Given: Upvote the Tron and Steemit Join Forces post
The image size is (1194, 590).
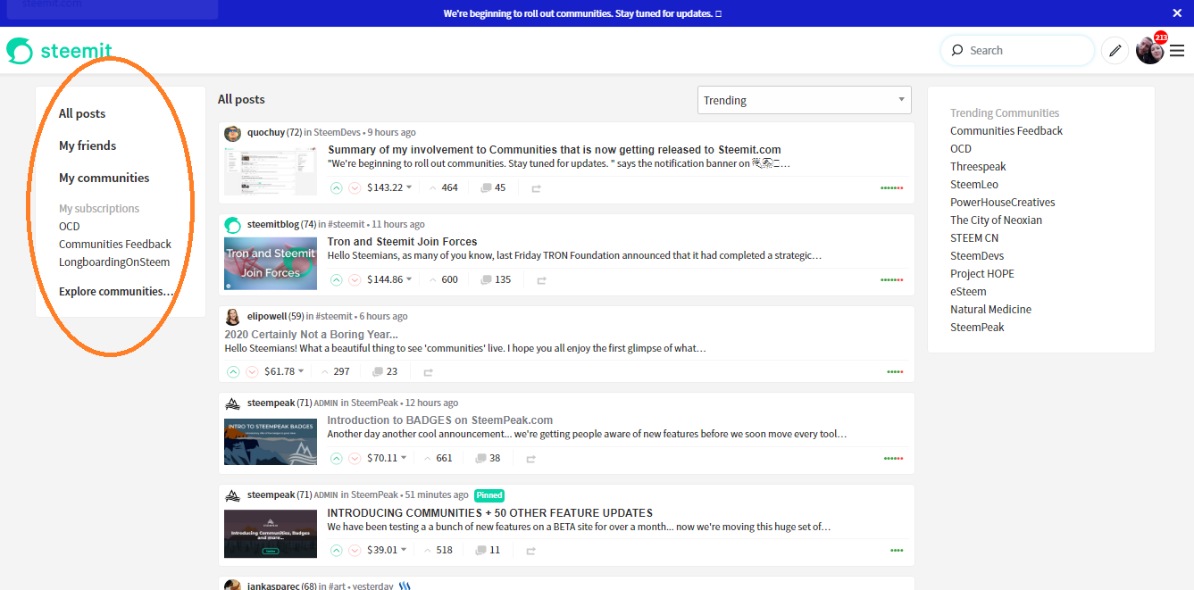Looking at the screenshot, I should 336,279.
